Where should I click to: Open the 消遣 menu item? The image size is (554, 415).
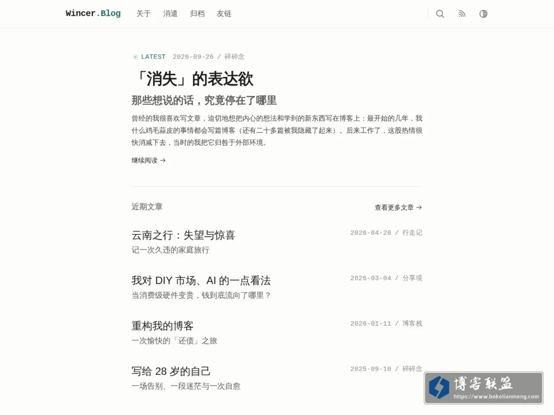pos(170,14)
